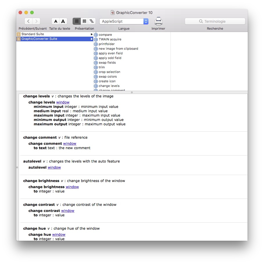The width and height of the screenshot is (264, 264).
Task: Click new image from clipboard C icon
Action: [x=96, y=49]
